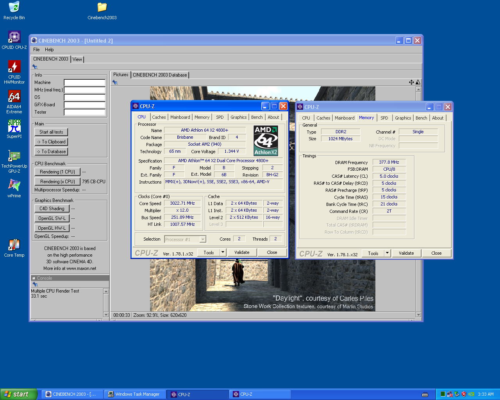The height and width of the screenshot is (400, 500).
Task: Open Bench tab in background CPU-Z window
Action: [x=421, y=118]
